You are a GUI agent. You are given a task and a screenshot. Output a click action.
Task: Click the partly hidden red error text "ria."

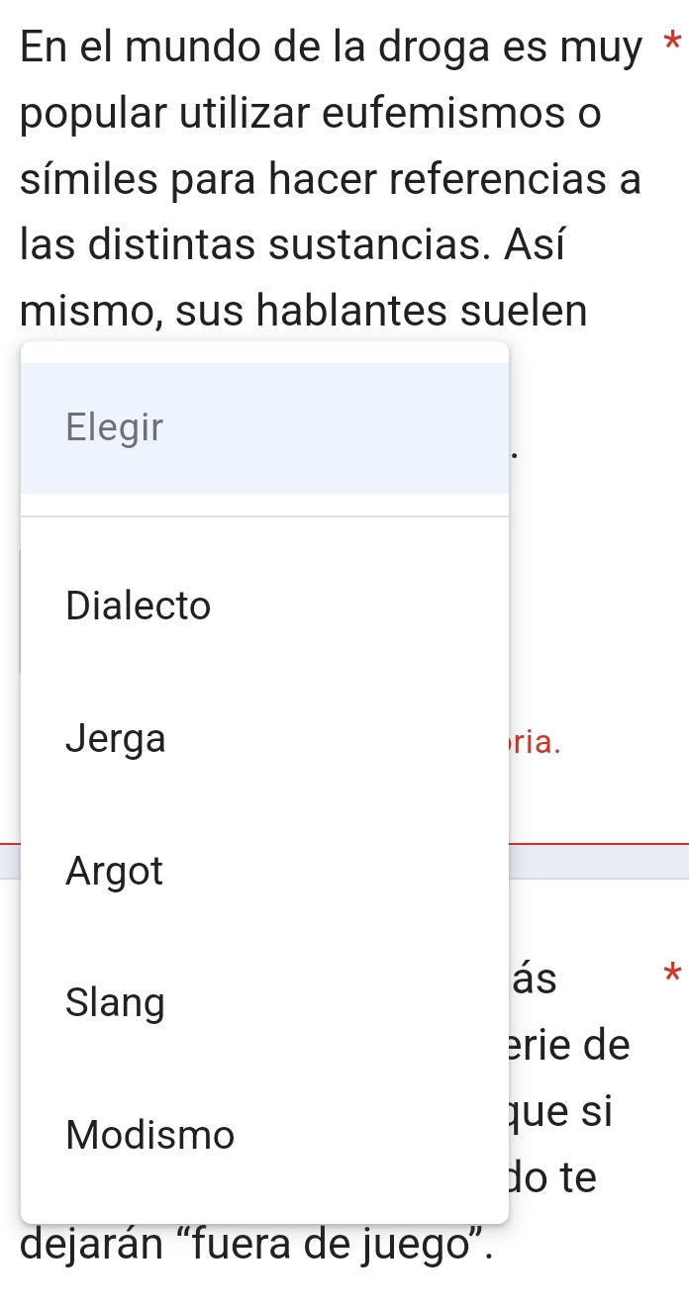tap(538, 742)
